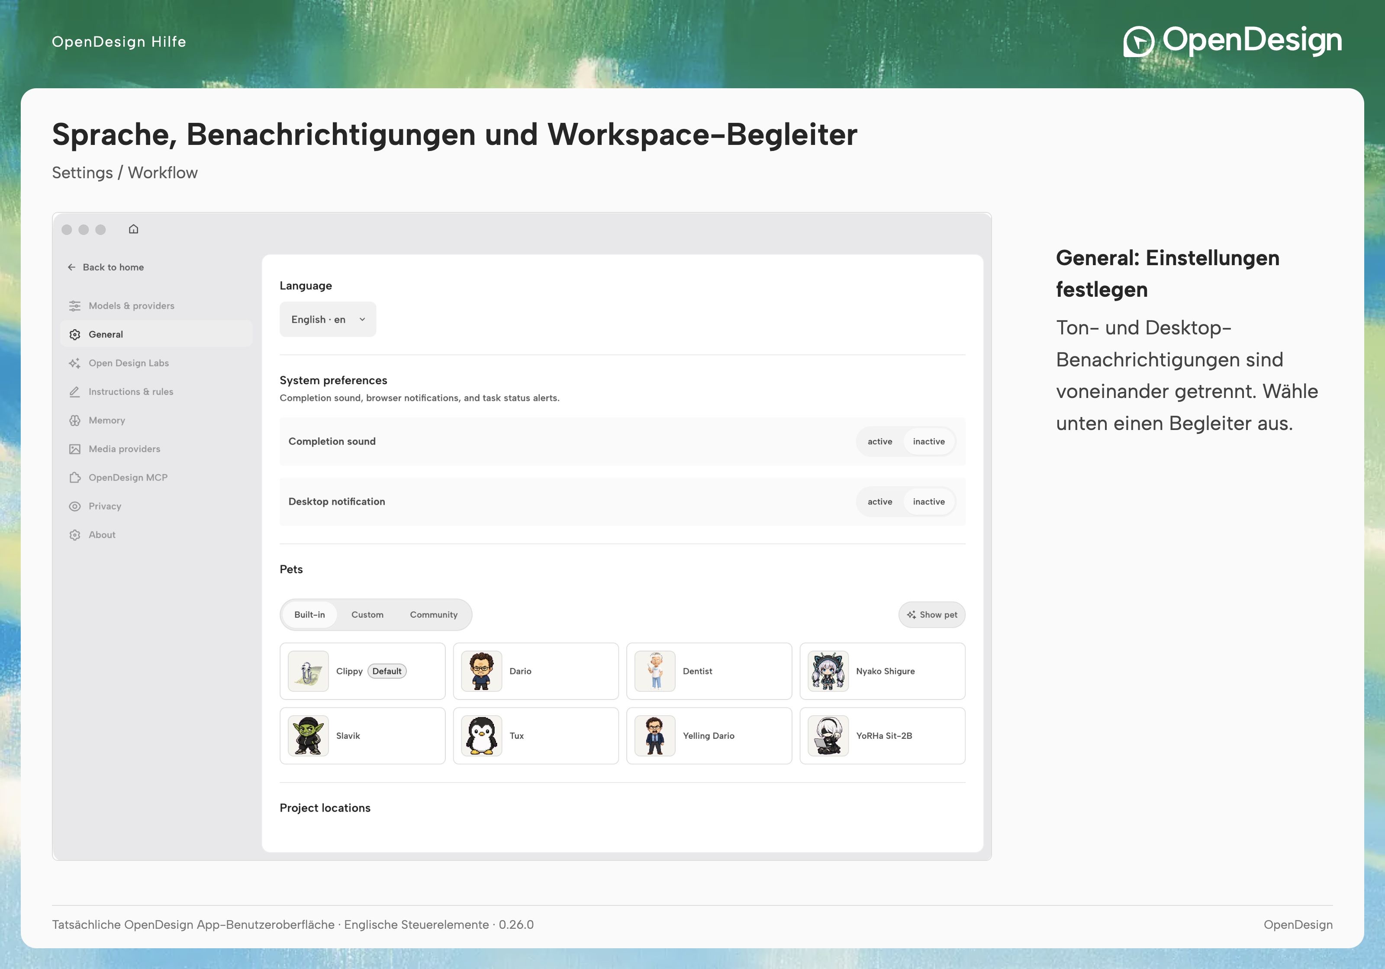Viewport: 1385px width, 969px height.
Task: Open the Memory settings section
Action: pos(156,420)
